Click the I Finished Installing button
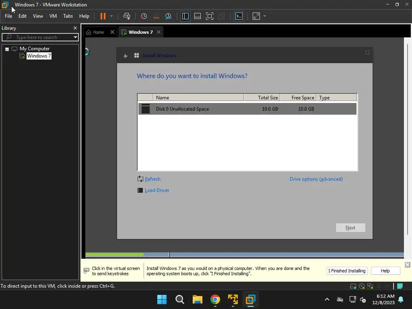This screenshot has width=412, height=309. 347,271
